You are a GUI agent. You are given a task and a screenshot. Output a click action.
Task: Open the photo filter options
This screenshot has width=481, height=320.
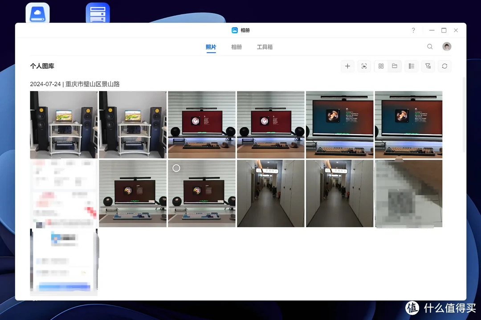pyautogui.click(x=428, y=66)
